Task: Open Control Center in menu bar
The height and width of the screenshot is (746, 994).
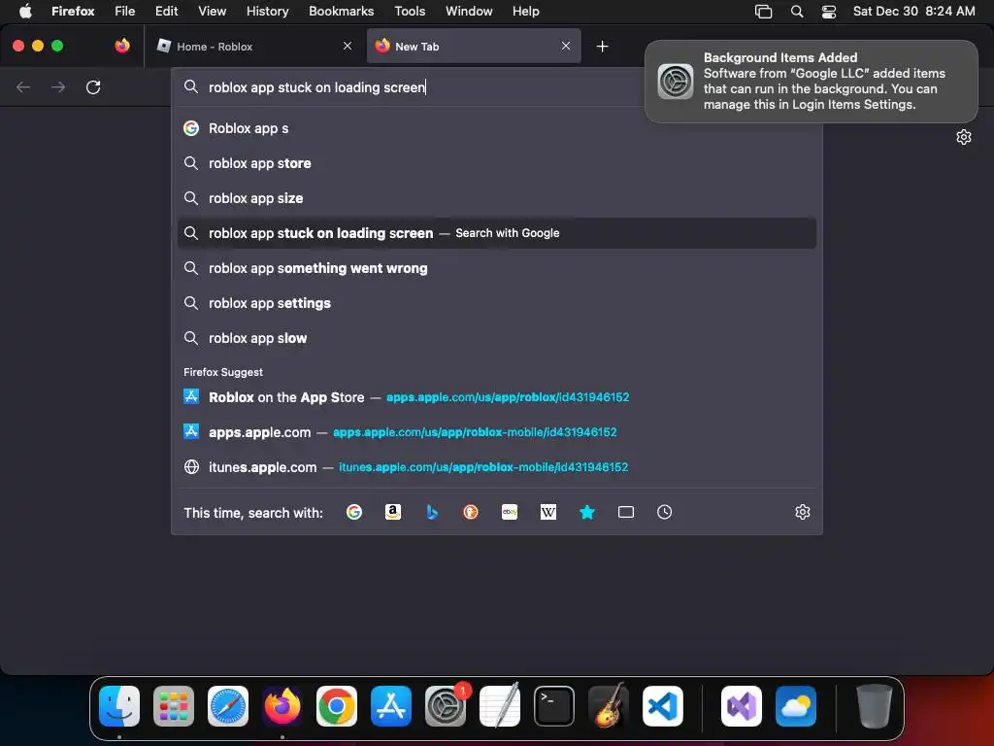Action: click(x=829, y=12)
